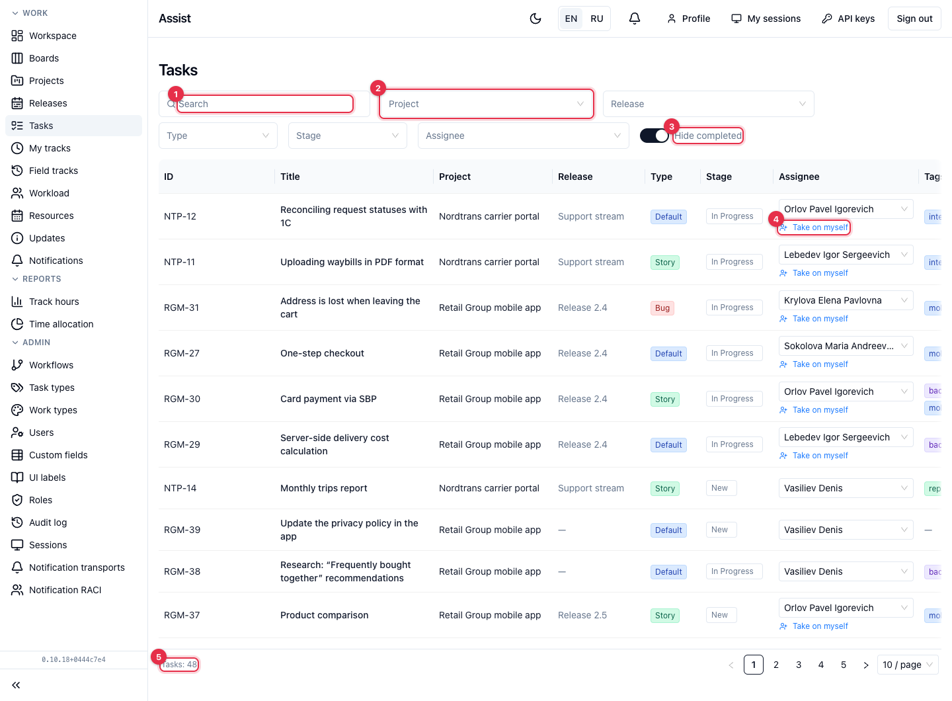Click 'Release 2.5' cell
The width and height of the screenshot is (952, 701).
pos(582,615)
